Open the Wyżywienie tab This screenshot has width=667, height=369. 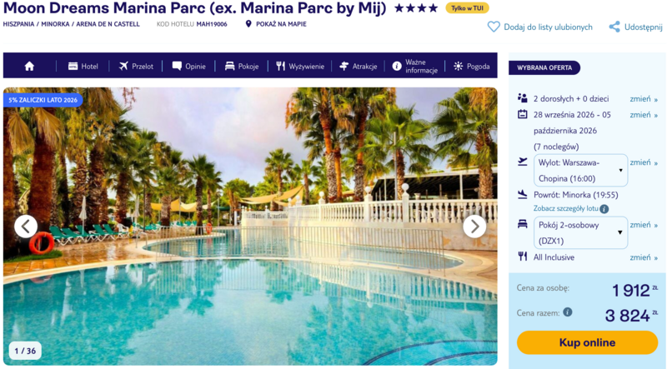pyautogui.click(x=300, y=67)
